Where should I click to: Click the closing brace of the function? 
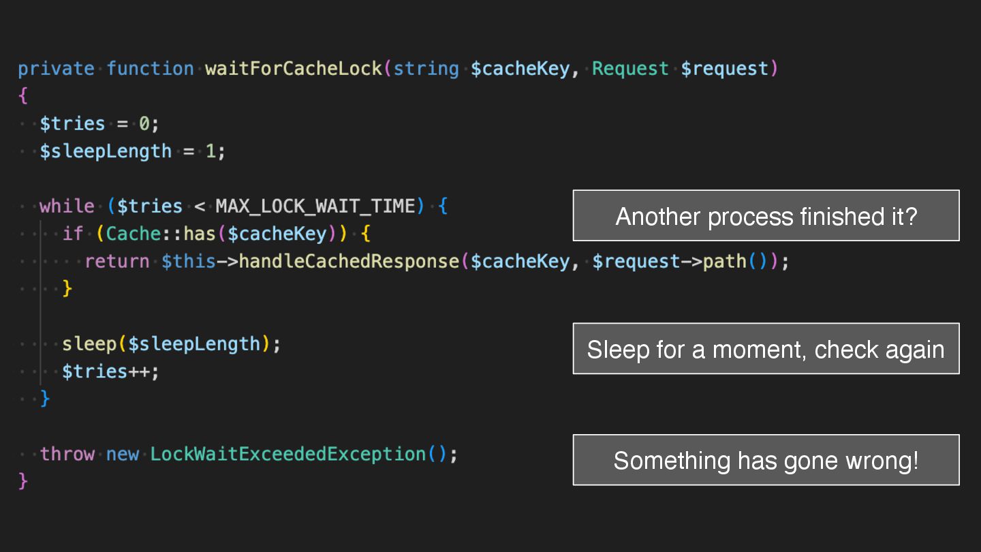23,481
